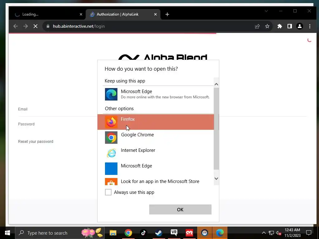Select Firefox from Other options
Viewport: 319px width, 239px height.
click(156, 122)
